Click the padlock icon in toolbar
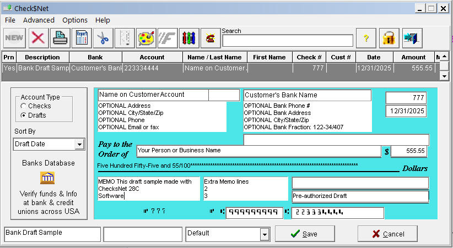Image resolution: width=453 pixels, height=248 pixels. point(389,38)
